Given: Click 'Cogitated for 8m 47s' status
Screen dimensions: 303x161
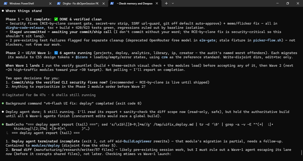Looking at the screenshot, I should click(26, 95).
